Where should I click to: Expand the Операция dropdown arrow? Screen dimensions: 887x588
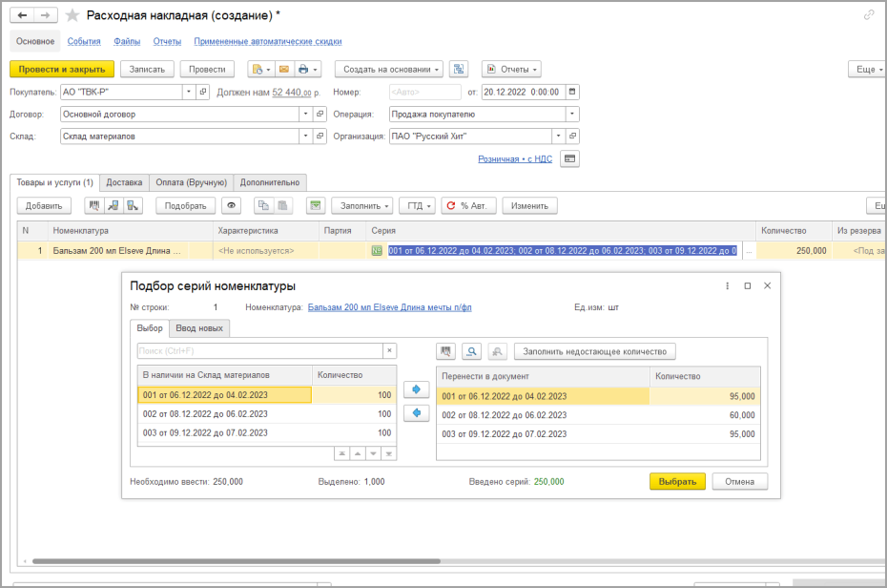click(x=572, y=114)
